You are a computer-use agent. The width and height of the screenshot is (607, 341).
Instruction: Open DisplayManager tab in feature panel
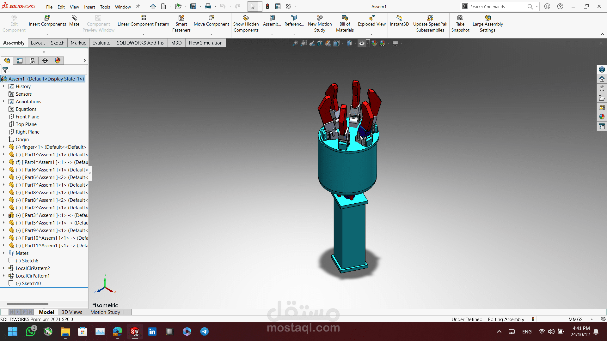point(58,61)
